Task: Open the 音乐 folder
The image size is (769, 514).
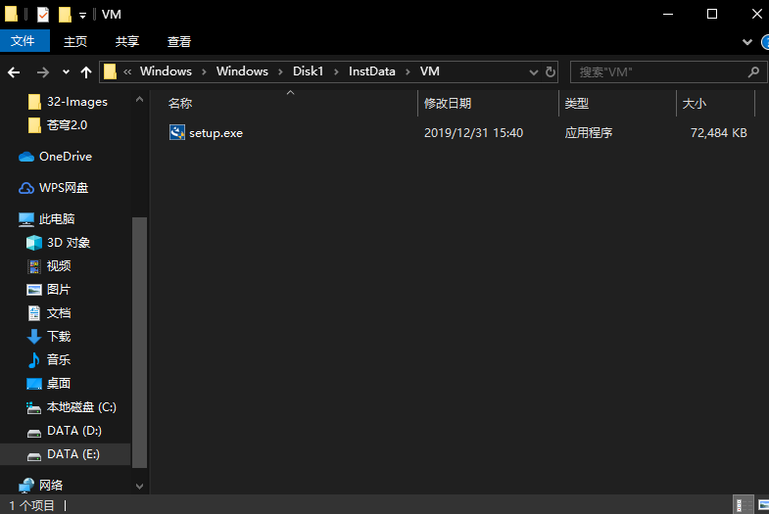Action: 59,360
